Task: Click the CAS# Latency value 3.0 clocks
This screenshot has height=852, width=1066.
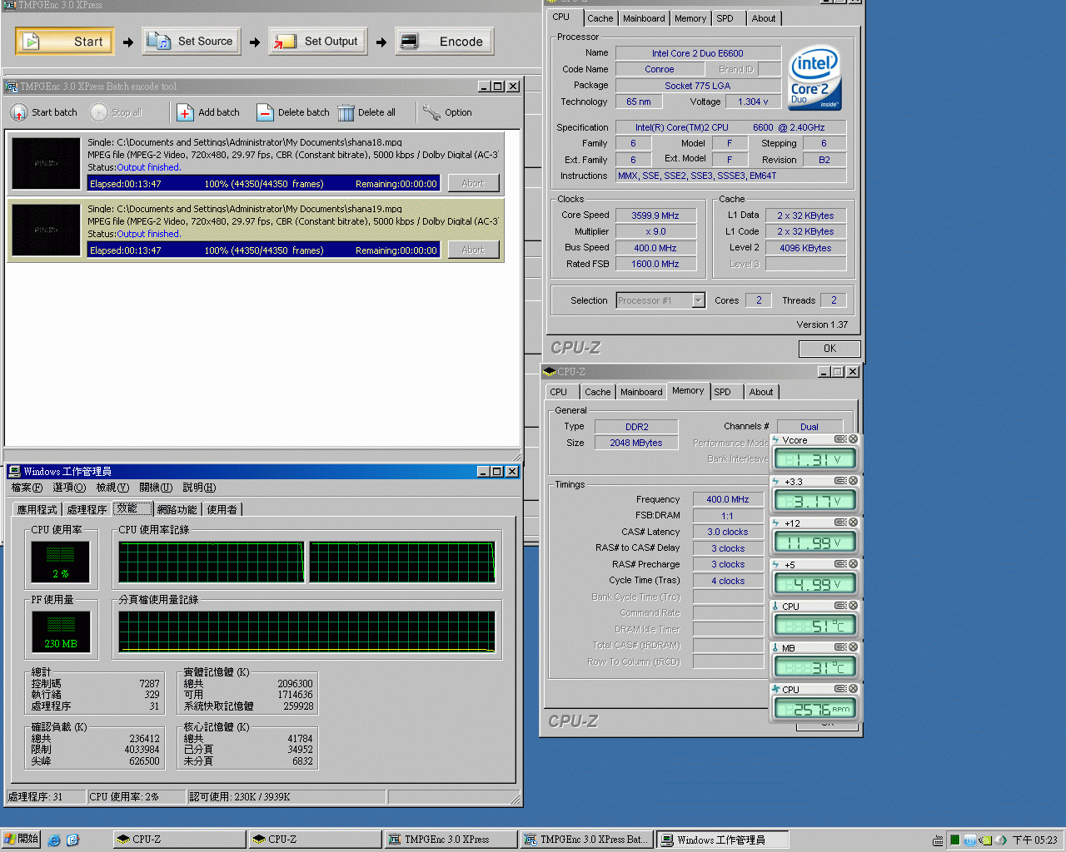Action: tap(728, 532)
